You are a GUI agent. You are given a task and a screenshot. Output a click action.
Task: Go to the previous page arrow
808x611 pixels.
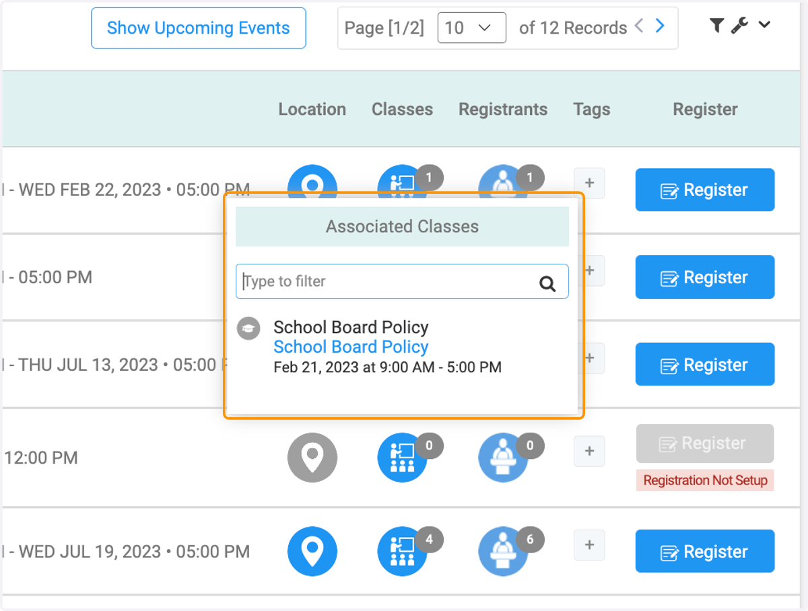[x=639, y=26]
